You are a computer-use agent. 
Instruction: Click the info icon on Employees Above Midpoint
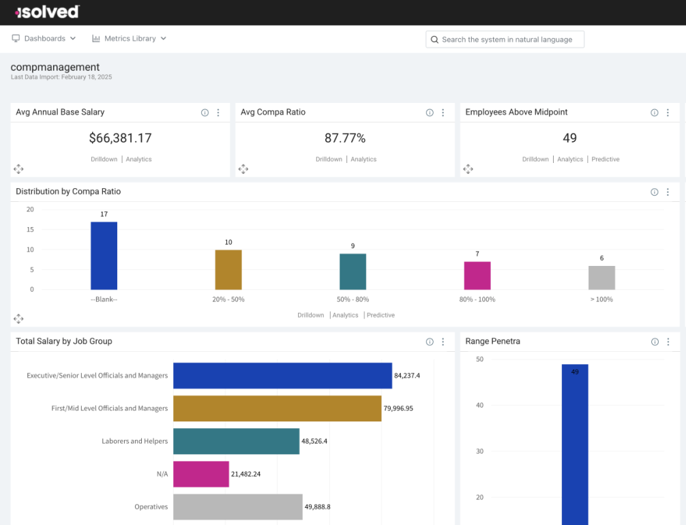[x=655, y=112]
